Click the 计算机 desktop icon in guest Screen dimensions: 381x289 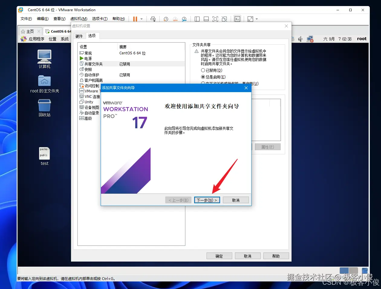[44, 59]
